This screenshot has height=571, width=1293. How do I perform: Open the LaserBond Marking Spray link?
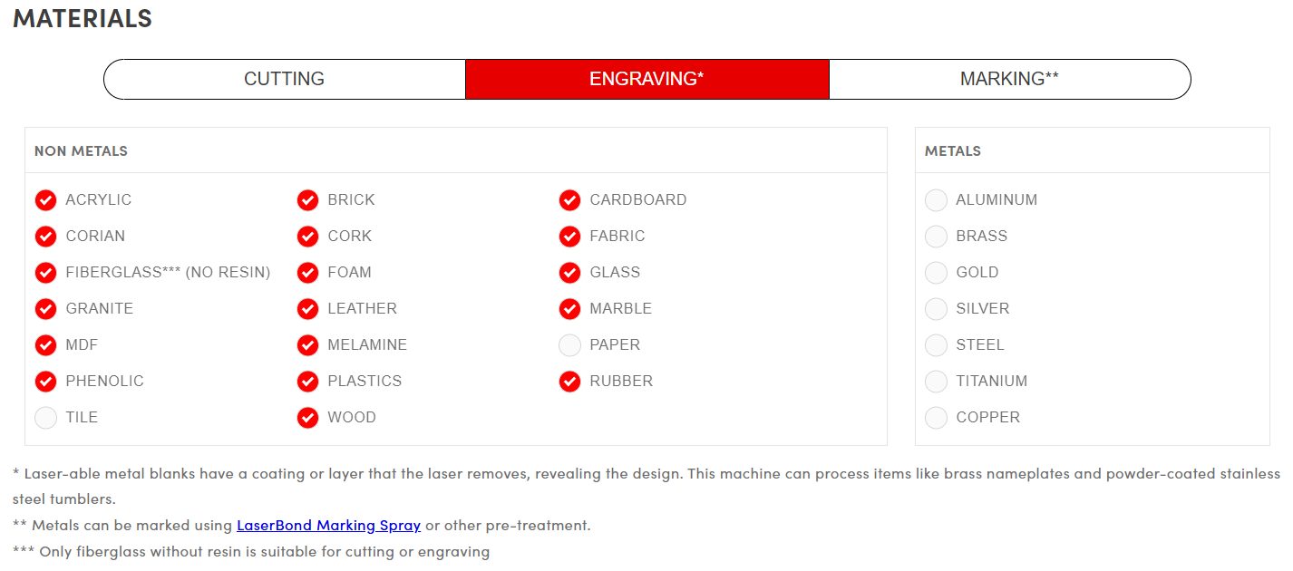[328, 526]
